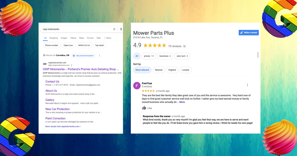
Task: Expand the More search options
Action: (x=108, y=38)
